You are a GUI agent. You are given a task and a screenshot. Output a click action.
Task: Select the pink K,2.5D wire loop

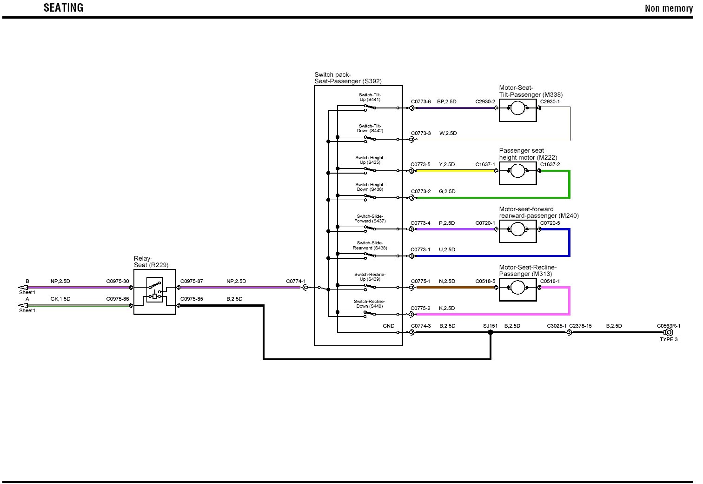569,302
